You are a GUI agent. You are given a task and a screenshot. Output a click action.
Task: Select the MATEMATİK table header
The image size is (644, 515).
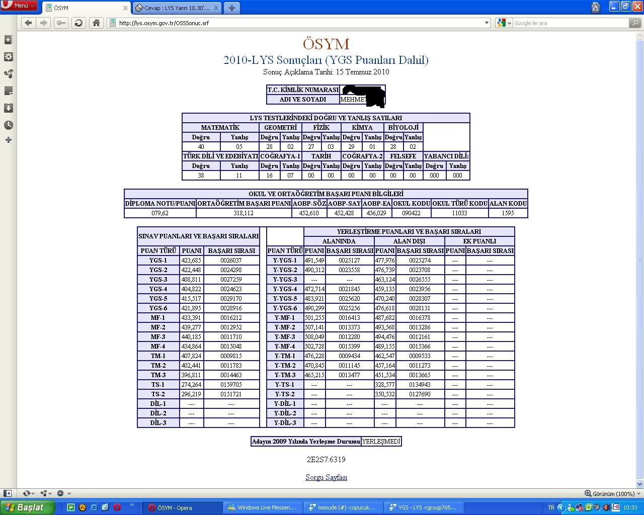(x=220, y=127)
